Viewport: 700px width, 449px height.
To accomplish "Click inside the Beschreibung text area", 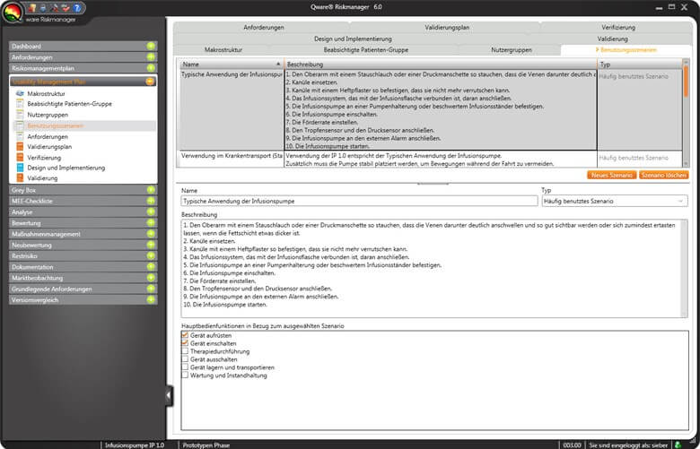I will 432,268.
